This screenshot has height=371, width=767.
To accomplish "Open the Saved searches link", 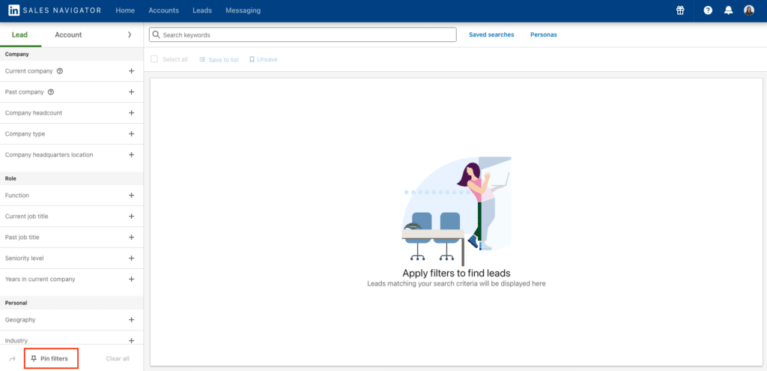I will 491,34.
